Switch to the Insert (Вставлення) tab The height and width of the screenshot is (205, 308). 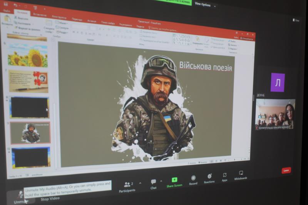point(40,15)
